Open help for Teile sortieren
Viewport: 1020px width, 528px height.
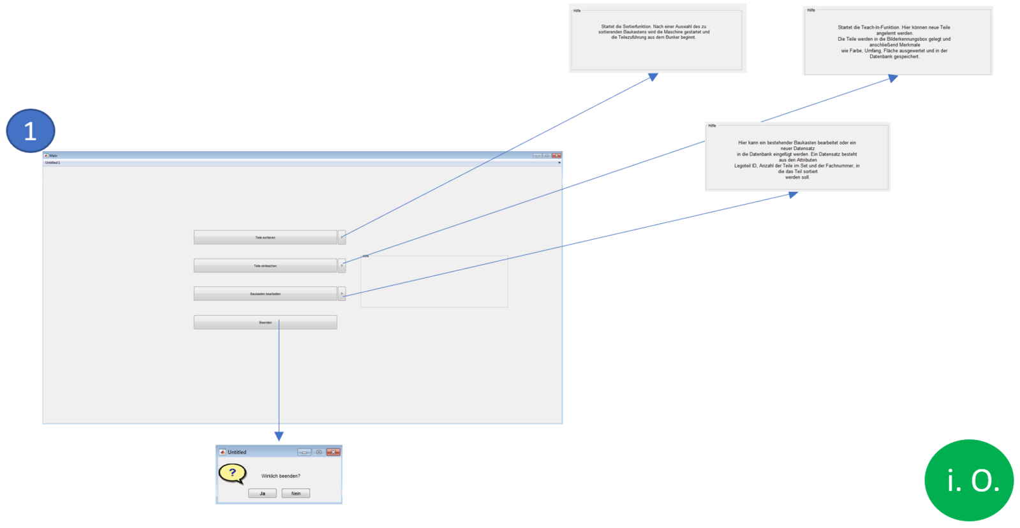[x=342, y=237]
